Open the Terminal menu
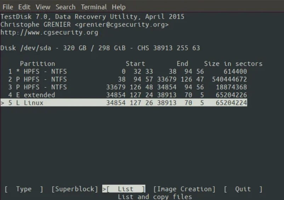 [93, 7]
